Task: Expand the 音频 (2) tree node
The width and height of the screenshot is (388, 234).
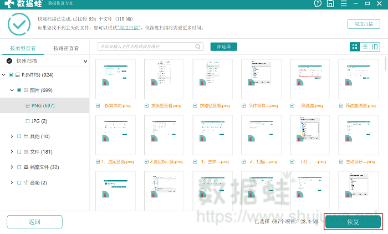Action: pyautogui.click(x=12, y=182)
